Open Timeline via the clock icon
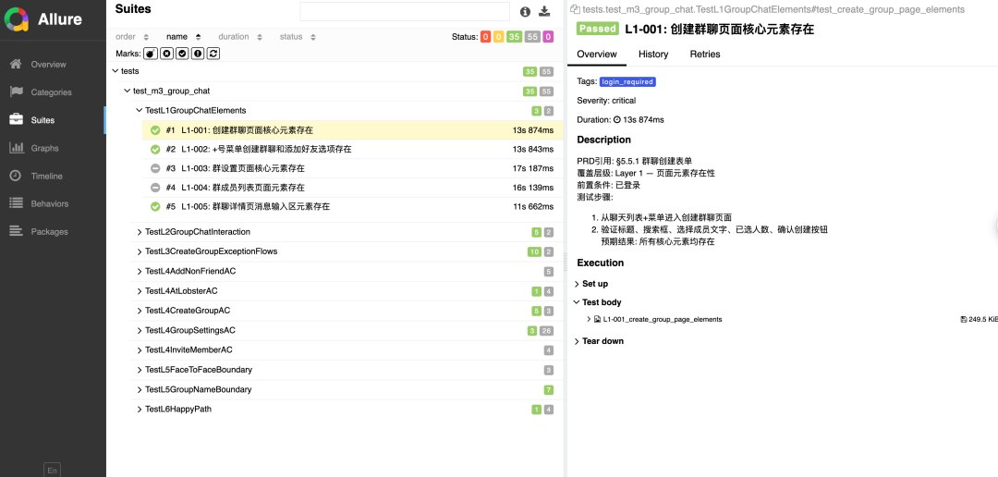This screenshot has width=998, height=477. pos(16,176)
